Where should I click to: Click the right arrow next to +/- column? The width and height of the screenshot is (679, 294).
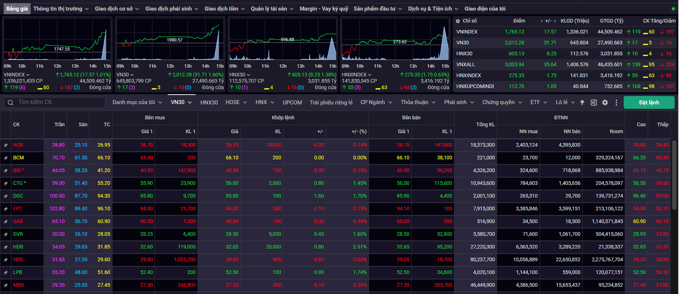pos(555,21)
